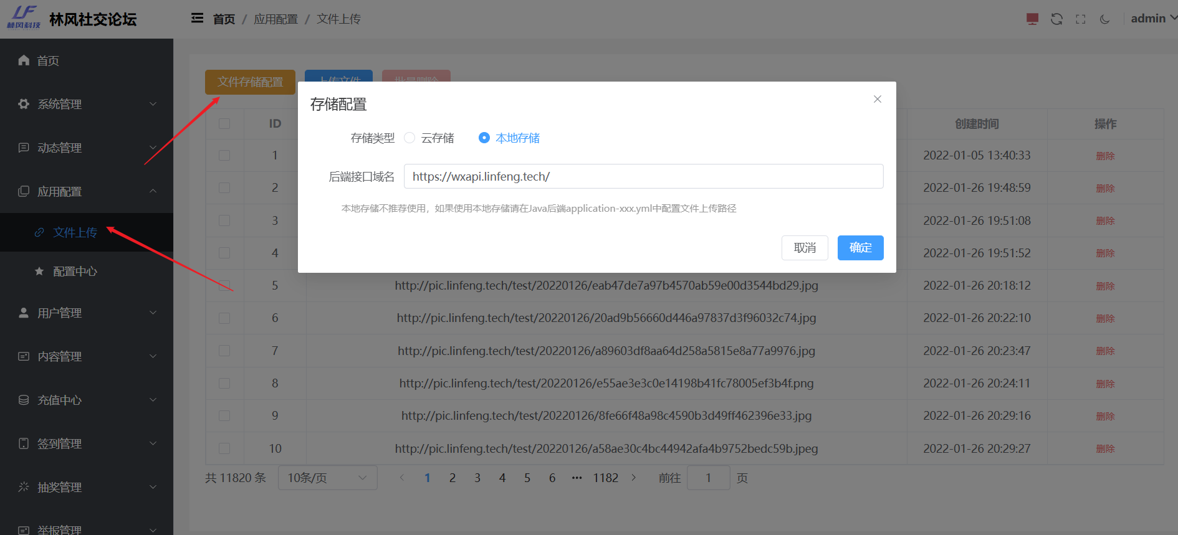This screenshot has width=1178, height=535.
Task: Click the 取消 cancel button
Action: click(x=805, y=248)
